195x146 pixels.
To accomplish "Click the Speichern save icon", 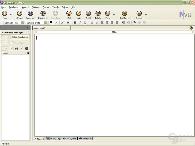I will [30, 13].
